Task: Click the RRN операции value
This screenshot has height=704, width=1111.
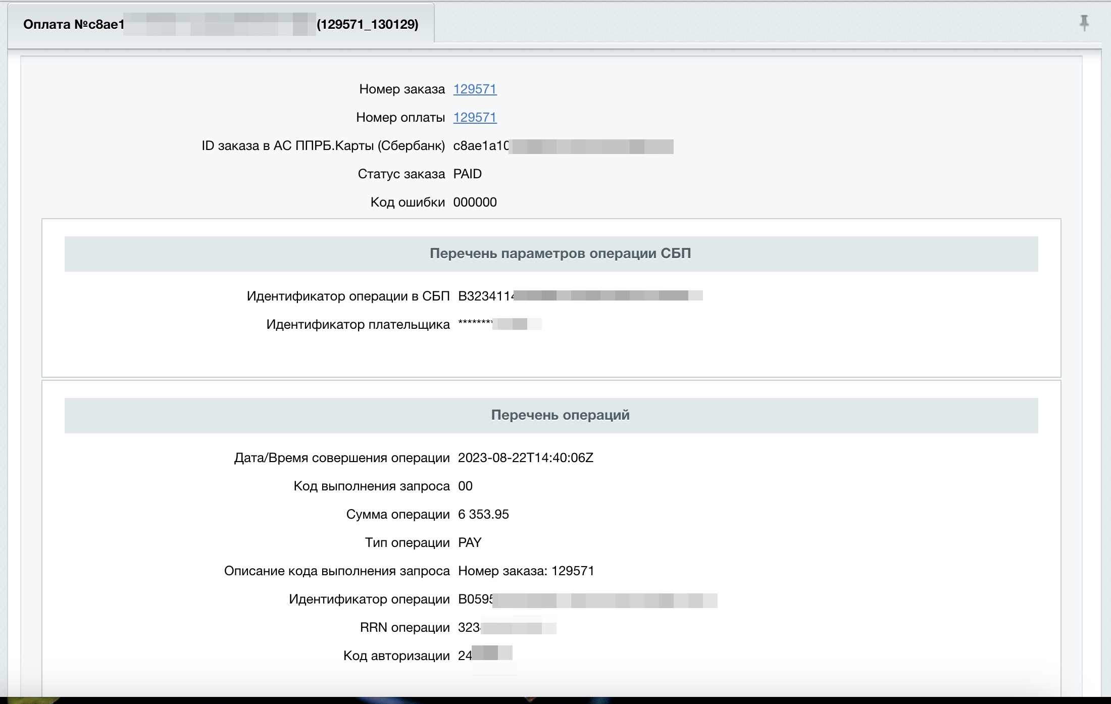Action: point(507,628)
